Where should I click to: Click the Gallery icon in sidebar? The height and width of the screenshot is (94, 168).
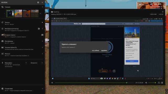(2, 7)
